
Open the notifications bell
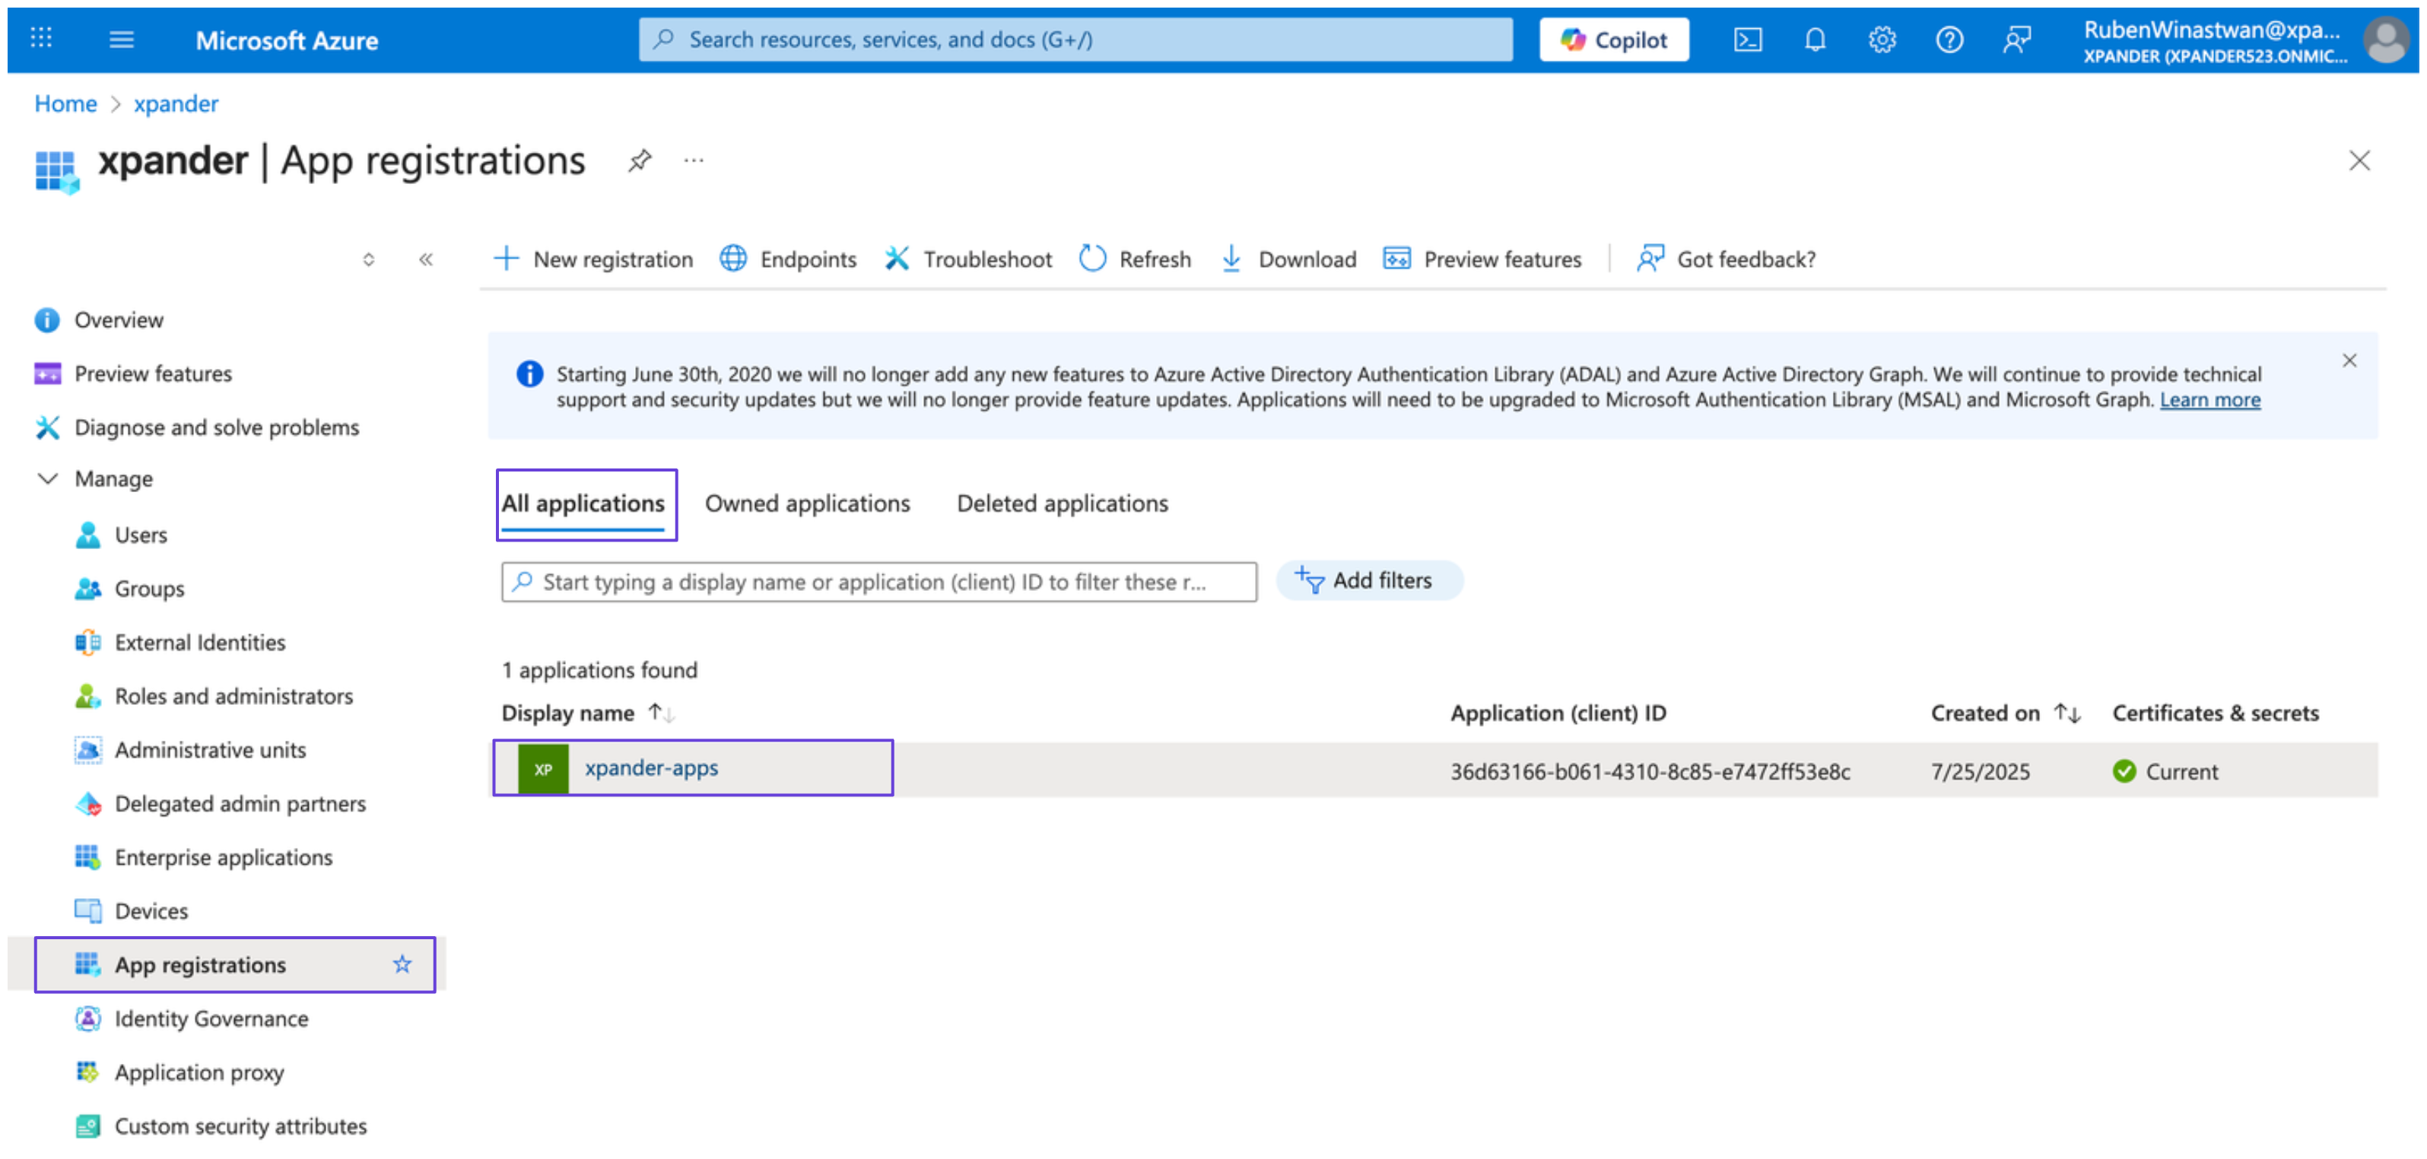(x=1815, y=40)
